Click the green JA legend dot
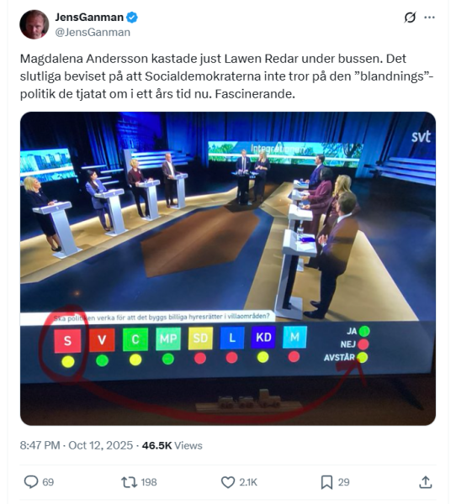The width and height of the screenshot is (456, 504). pyautogui.click(x=364, y=331)
